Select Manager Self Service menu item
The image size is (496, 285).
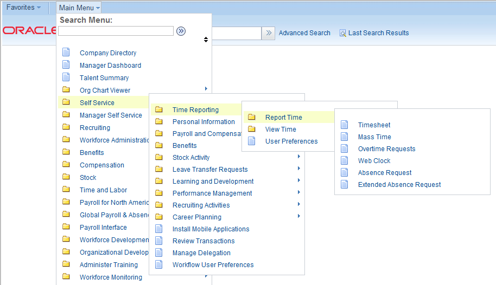coord(111,115)
